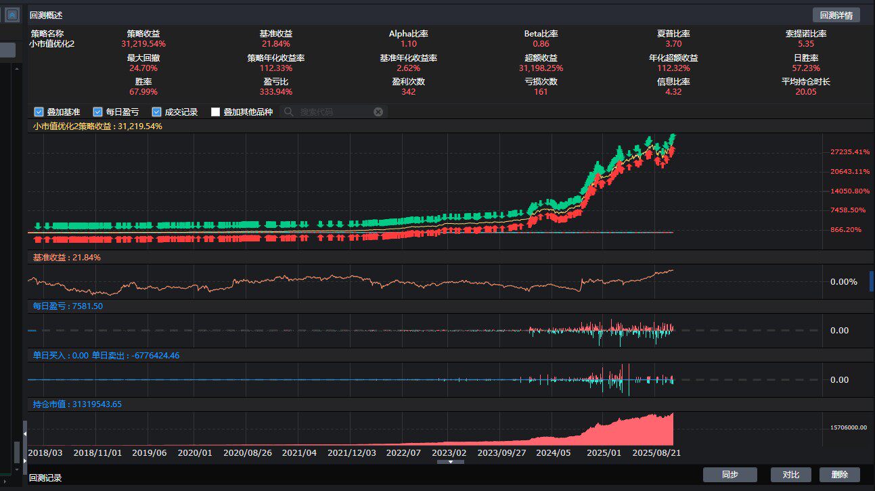This screenshot has width=875, height=491.
Task: Click the 索提诺比率 value 5.35
Action: tap(806, 43)
